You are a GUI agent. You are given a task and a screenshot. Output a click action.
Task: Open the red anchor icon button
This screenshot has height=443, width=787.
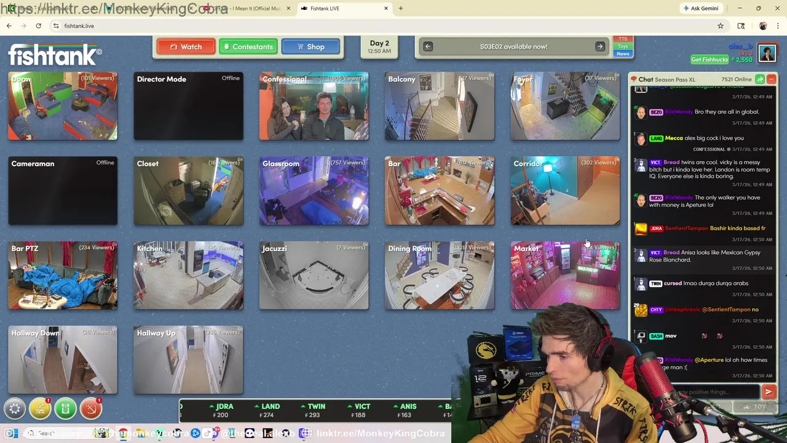[x=90, y=409]
